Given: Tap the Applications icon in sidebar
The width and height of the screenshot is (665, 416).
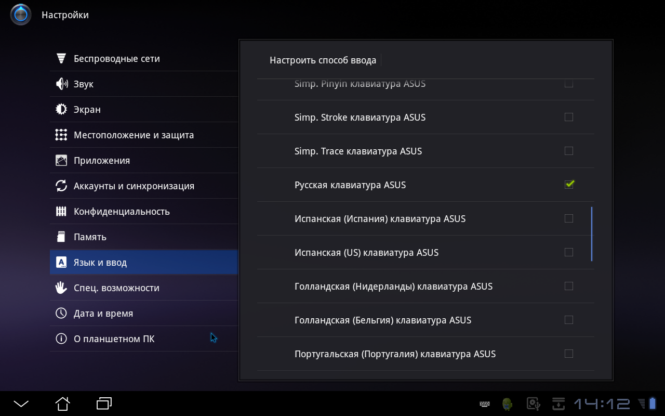Looking at the screenshot, I should pyautogui.click(x=61, y=160).
